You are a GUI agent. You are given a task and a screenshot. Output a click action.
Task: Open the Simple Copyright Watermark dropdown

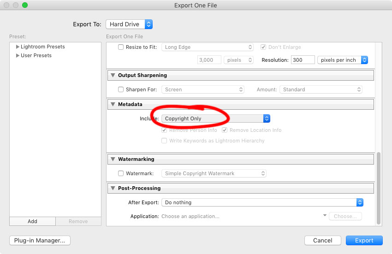click(x=214, y=173)
